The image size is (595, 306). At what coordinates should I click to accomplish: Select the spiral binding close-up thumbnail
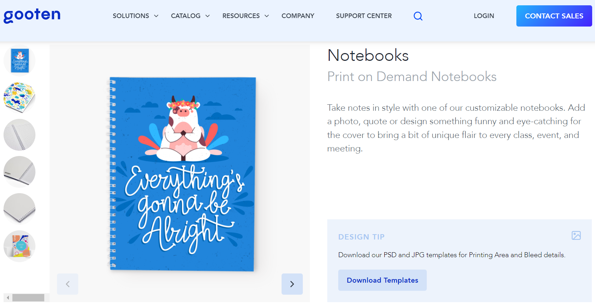pyautogui.click(x=19, y=172)
